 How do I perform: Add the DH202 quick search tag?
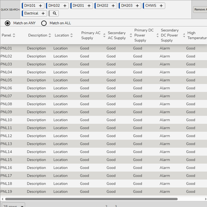[x=113, y=6]
